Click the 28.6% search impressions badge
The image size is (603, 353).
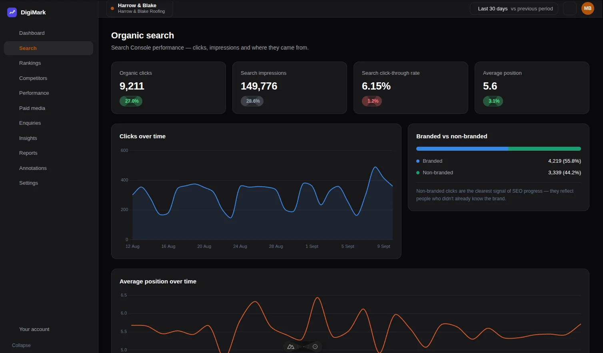252,101
